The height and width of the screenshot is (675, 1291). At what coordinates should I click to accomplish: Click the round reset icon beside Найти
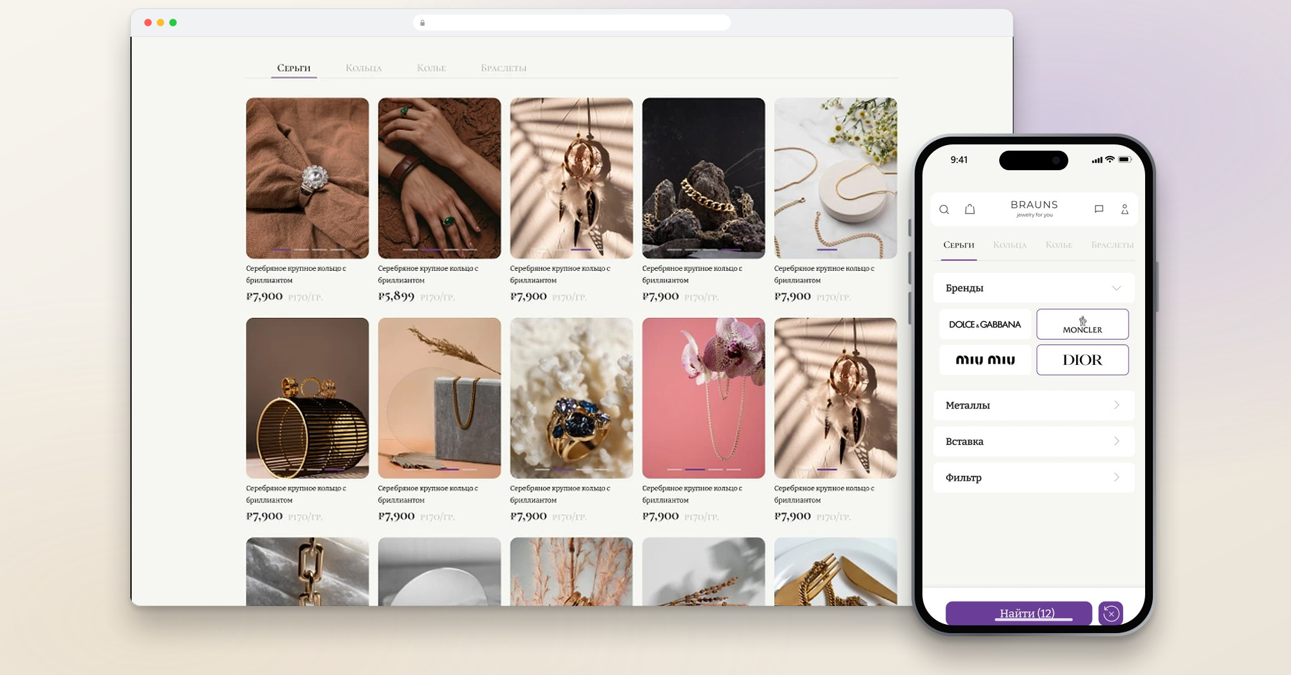pyautogui.click(x=1111, y=613)
